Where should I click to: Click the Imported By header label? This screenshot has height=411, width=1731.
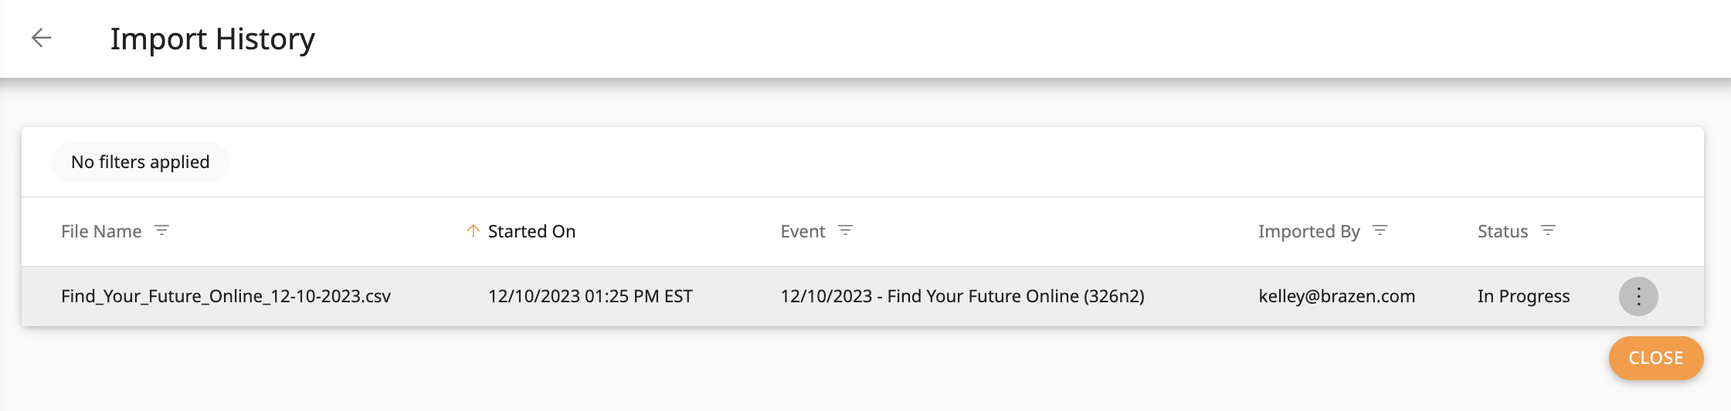point(1309,231)
